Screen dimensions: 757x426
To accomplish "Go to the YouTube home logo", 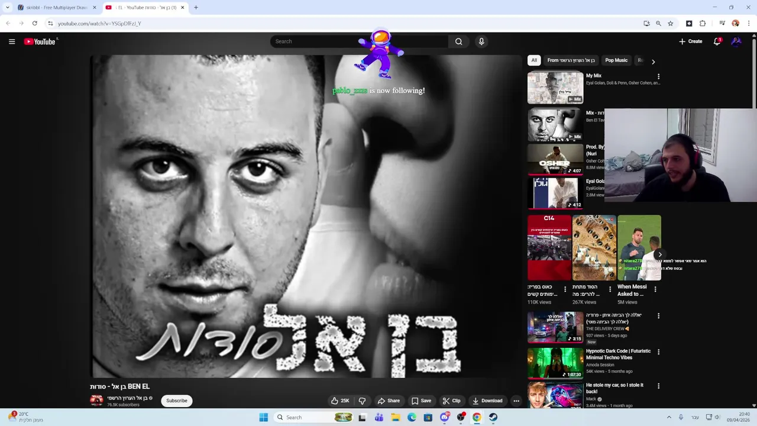I will (40, 41).
